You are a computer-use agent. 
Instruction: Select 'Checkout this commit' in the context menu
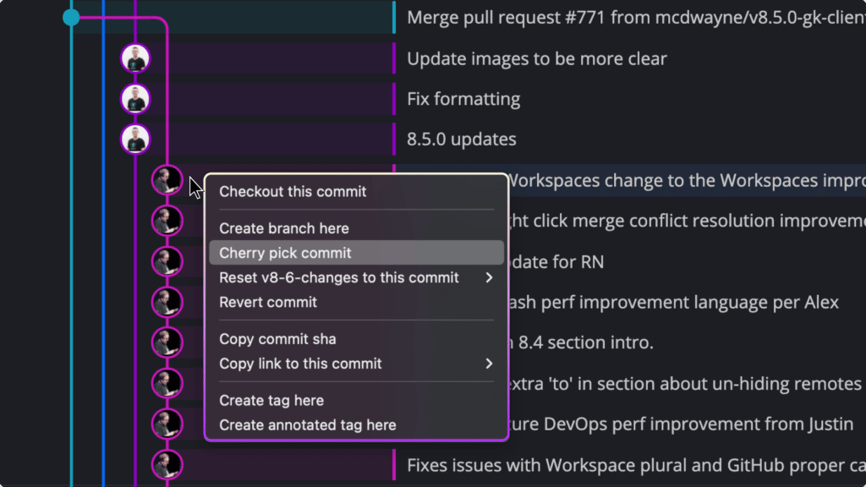(291, 192)
